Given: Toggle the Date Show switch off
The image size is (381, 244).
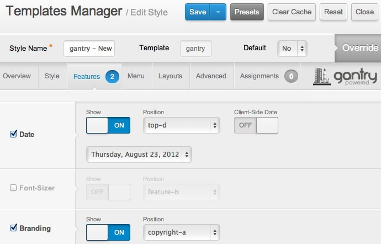Looking at the screenshot, I should click(x=108, y=125).
